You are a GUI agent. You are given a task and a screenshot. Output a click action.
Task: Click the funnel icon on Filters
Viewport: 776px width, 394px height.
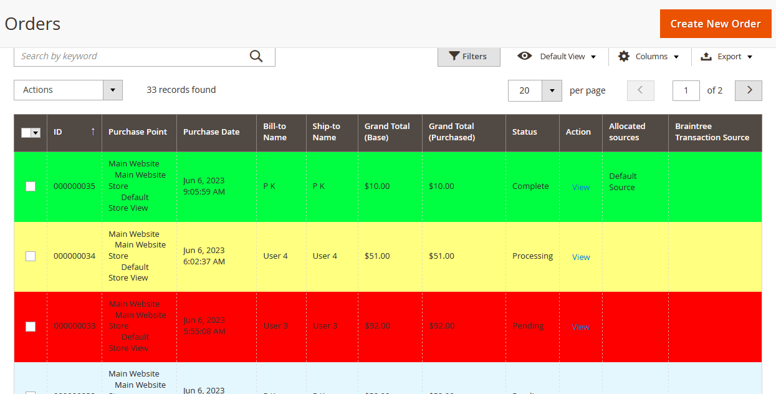454,56
